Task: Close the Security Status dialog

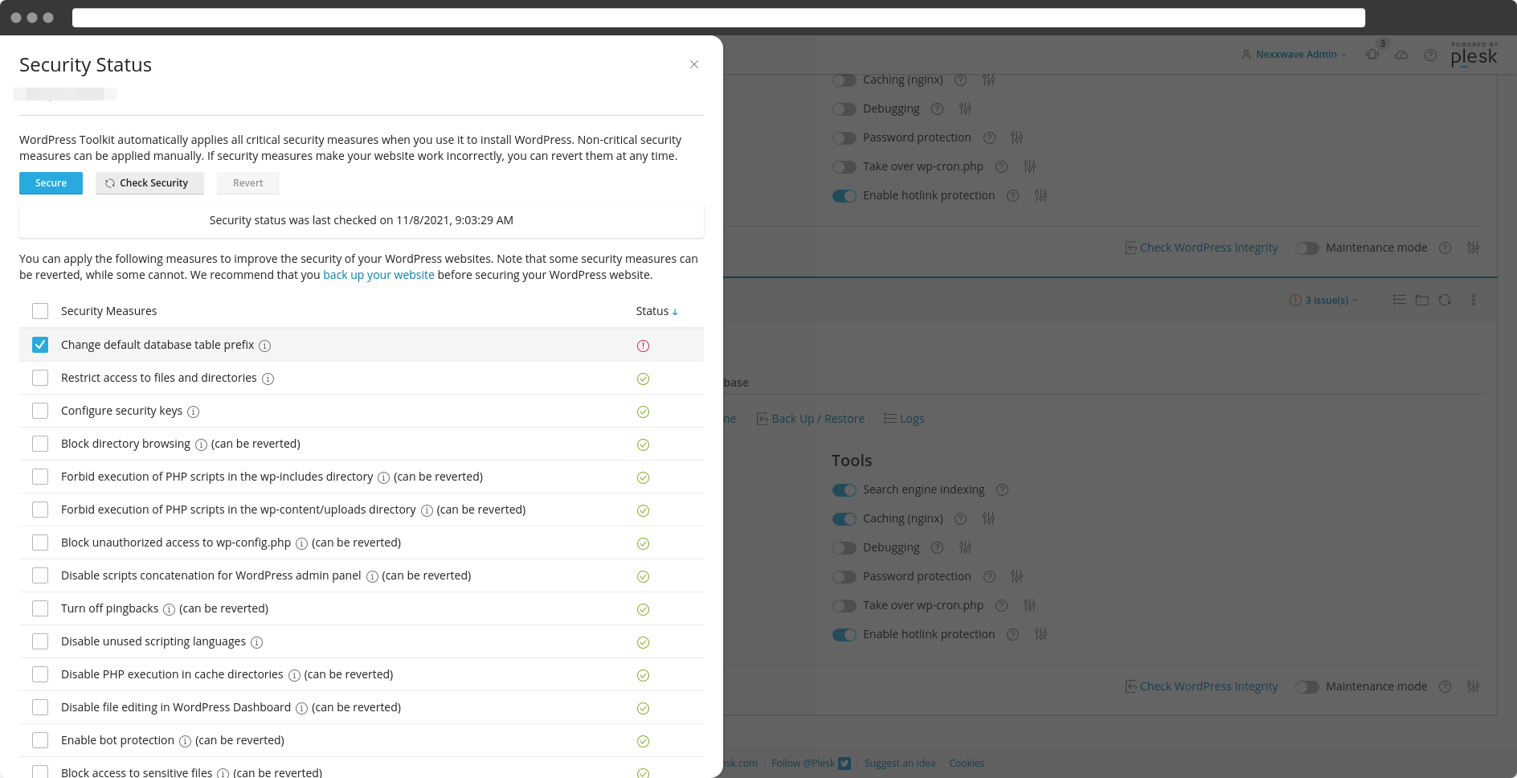Action: pos(694,64)
